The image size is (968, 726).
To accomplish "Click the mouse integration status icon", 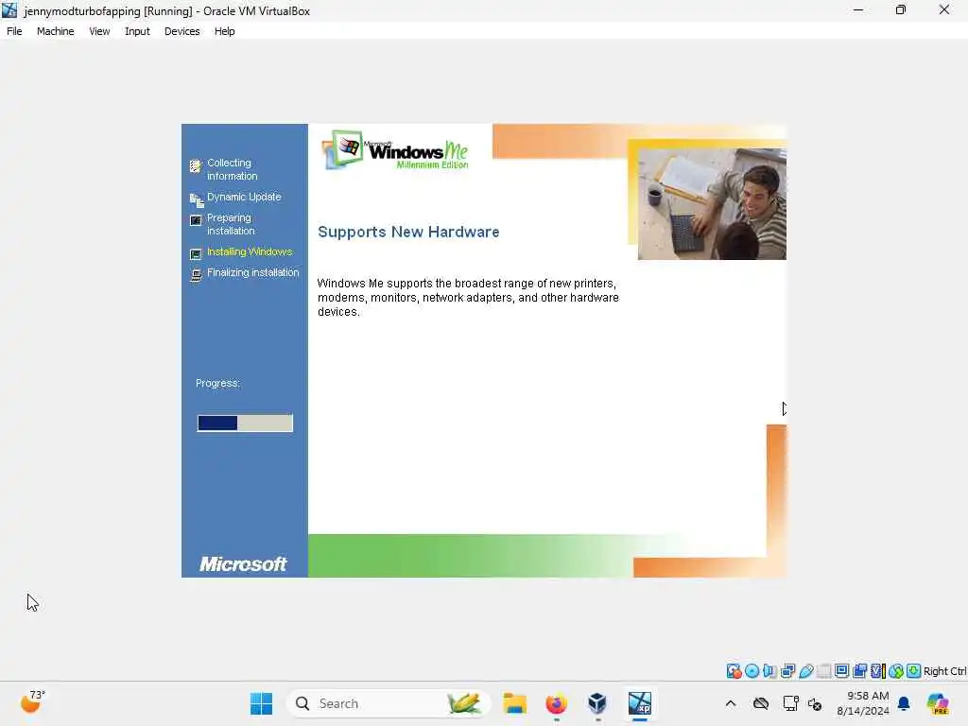I will pos(896,671).
